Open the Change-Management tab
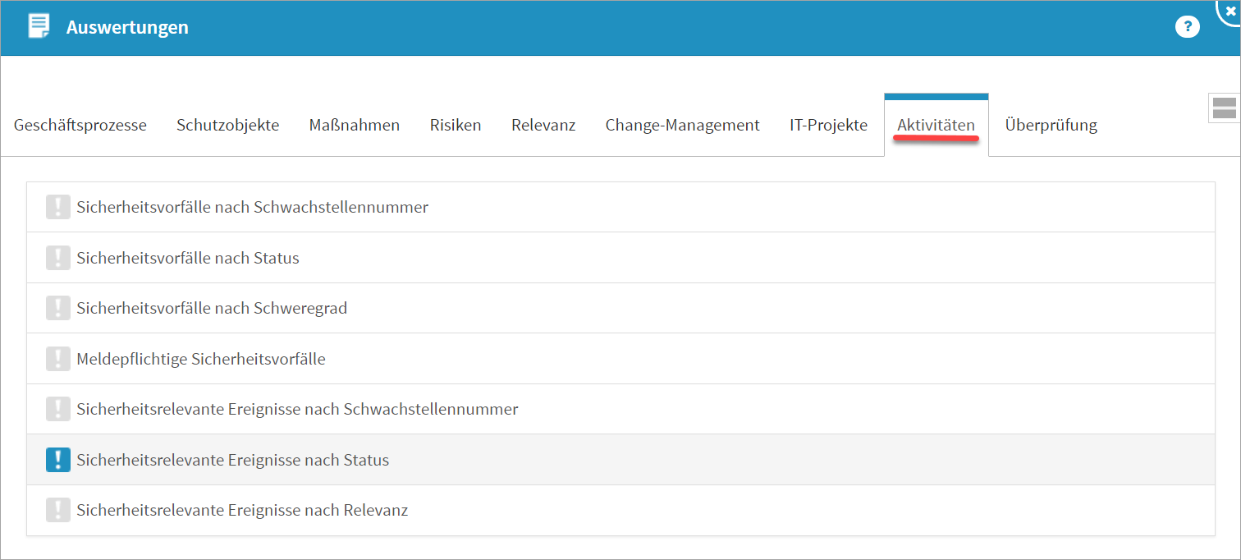Screen dimensions: 1241x560 coord(683,126)
